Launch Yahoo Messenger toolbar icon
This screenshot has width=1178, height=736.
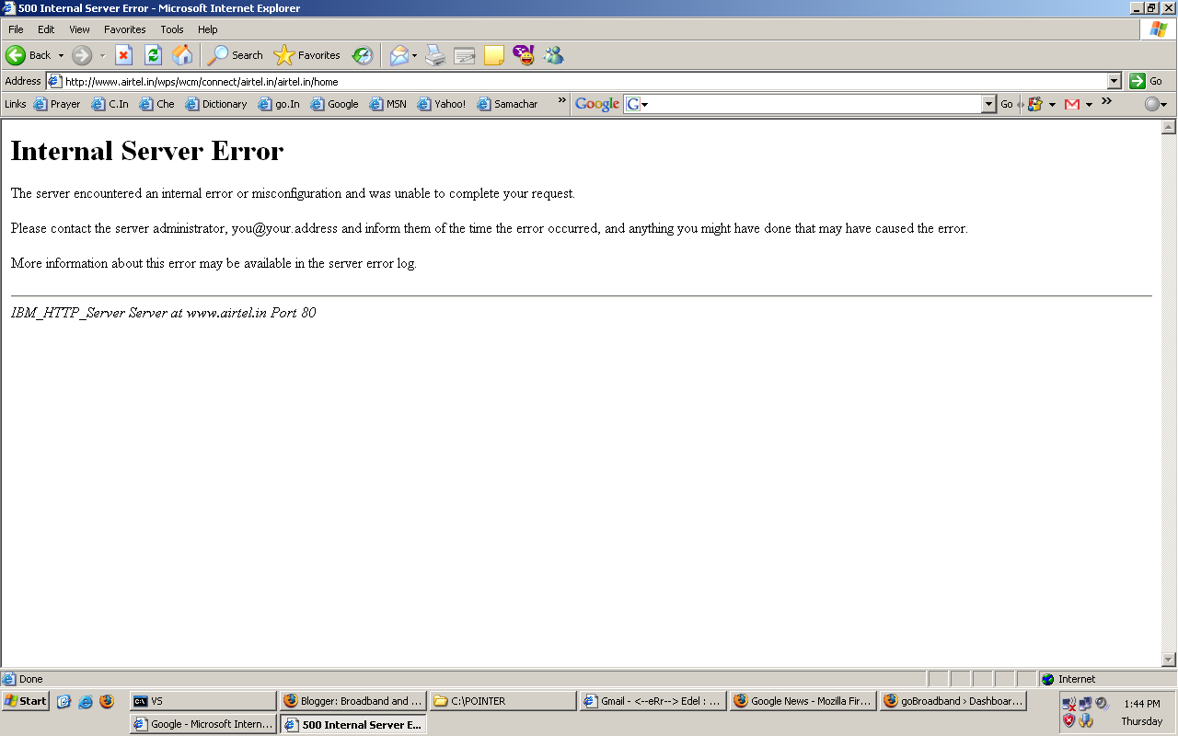524,55
